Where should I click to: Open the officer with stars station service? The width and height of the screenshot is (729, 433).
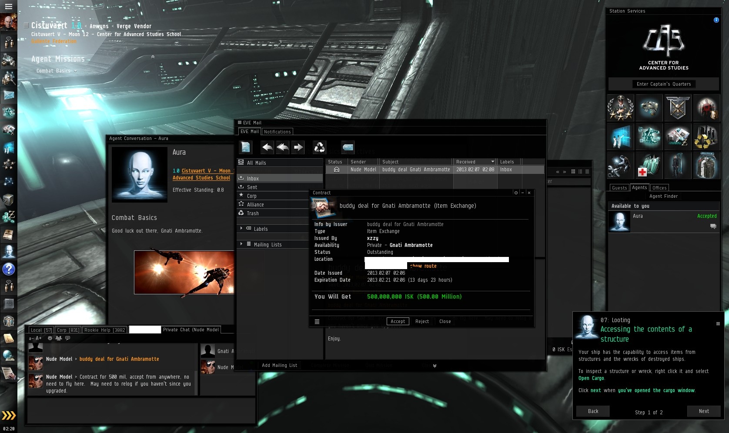coord(621,107)
